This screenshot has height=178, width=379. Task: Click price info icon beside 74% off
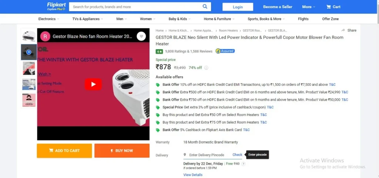[x=206, y=68]
